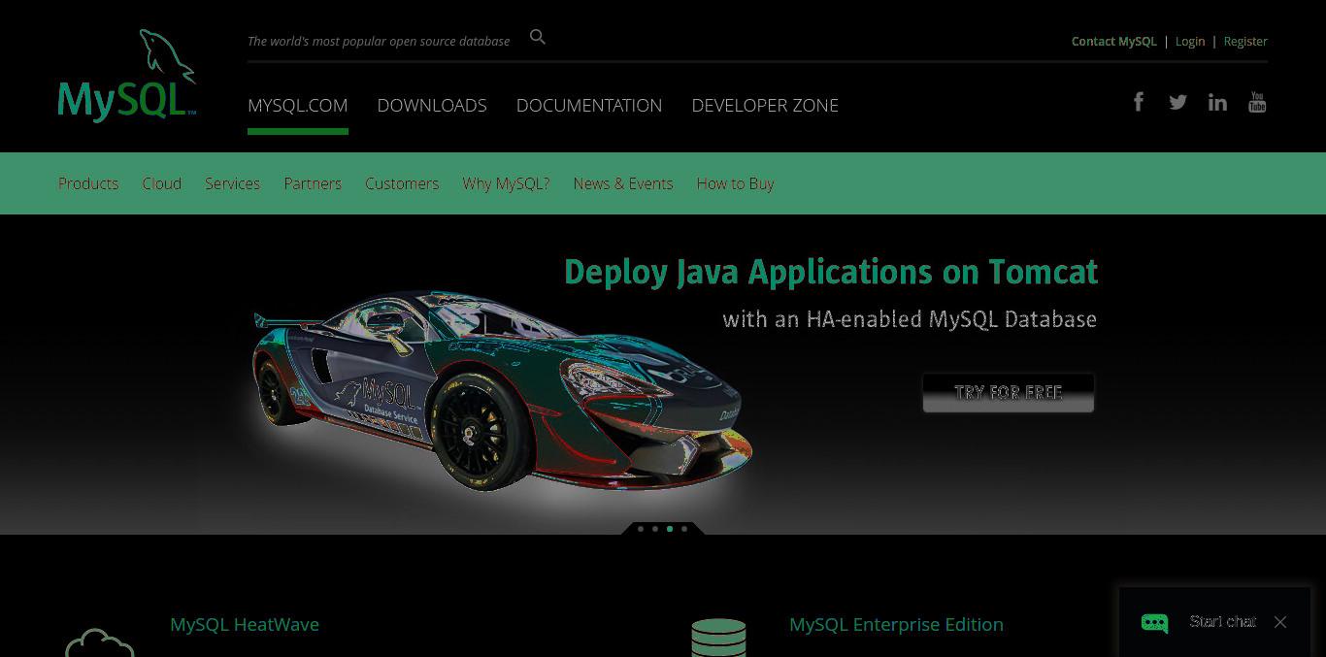Image resolution: width=1326 pixels, height=657 pixels.
Task: Select the third carousel dot
Action: (x=670, y=529)
